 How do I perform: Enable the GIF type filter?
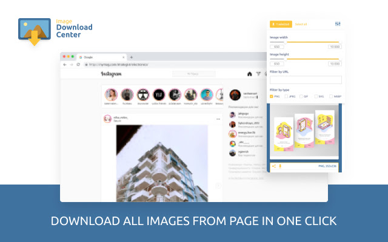301,96
